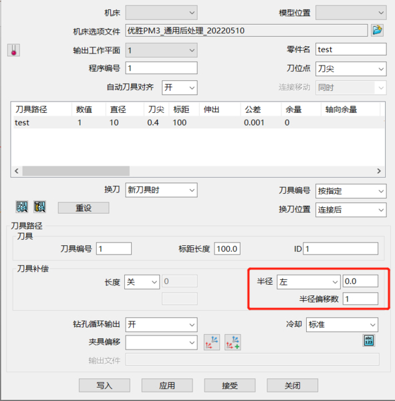The image size is (395, 401).
Task: Click the 0.001 tolerance cell
Action: [x=254, y=122]
